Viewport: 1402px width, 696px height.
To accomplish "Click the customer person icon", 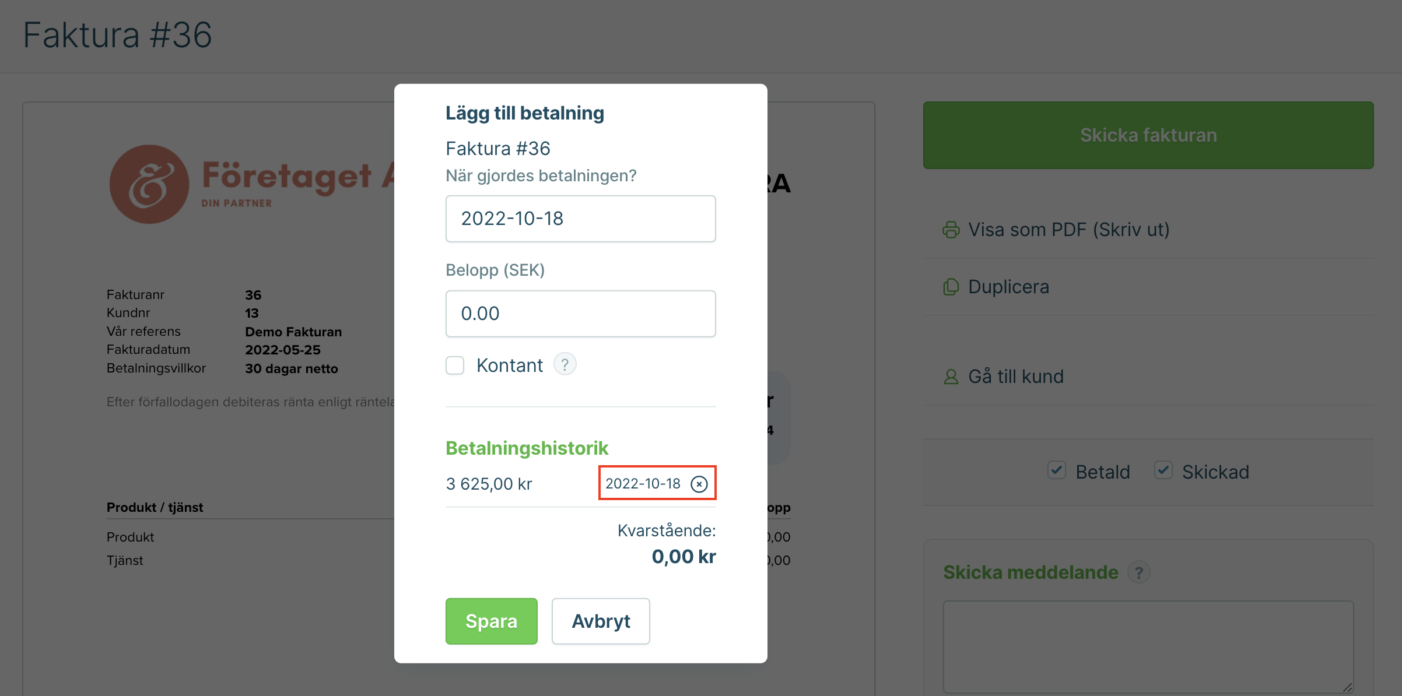I will [x=951, y=377].
